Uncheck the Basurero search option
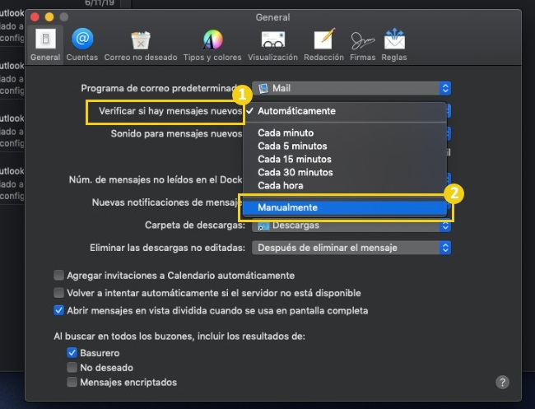 [x=72, y=352]
